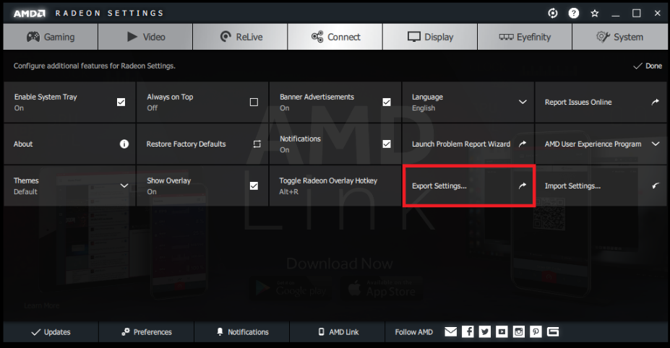Screen dimensions: 670x348
Task: Click the Export Settings arrow icon
Action: [522, 186]
